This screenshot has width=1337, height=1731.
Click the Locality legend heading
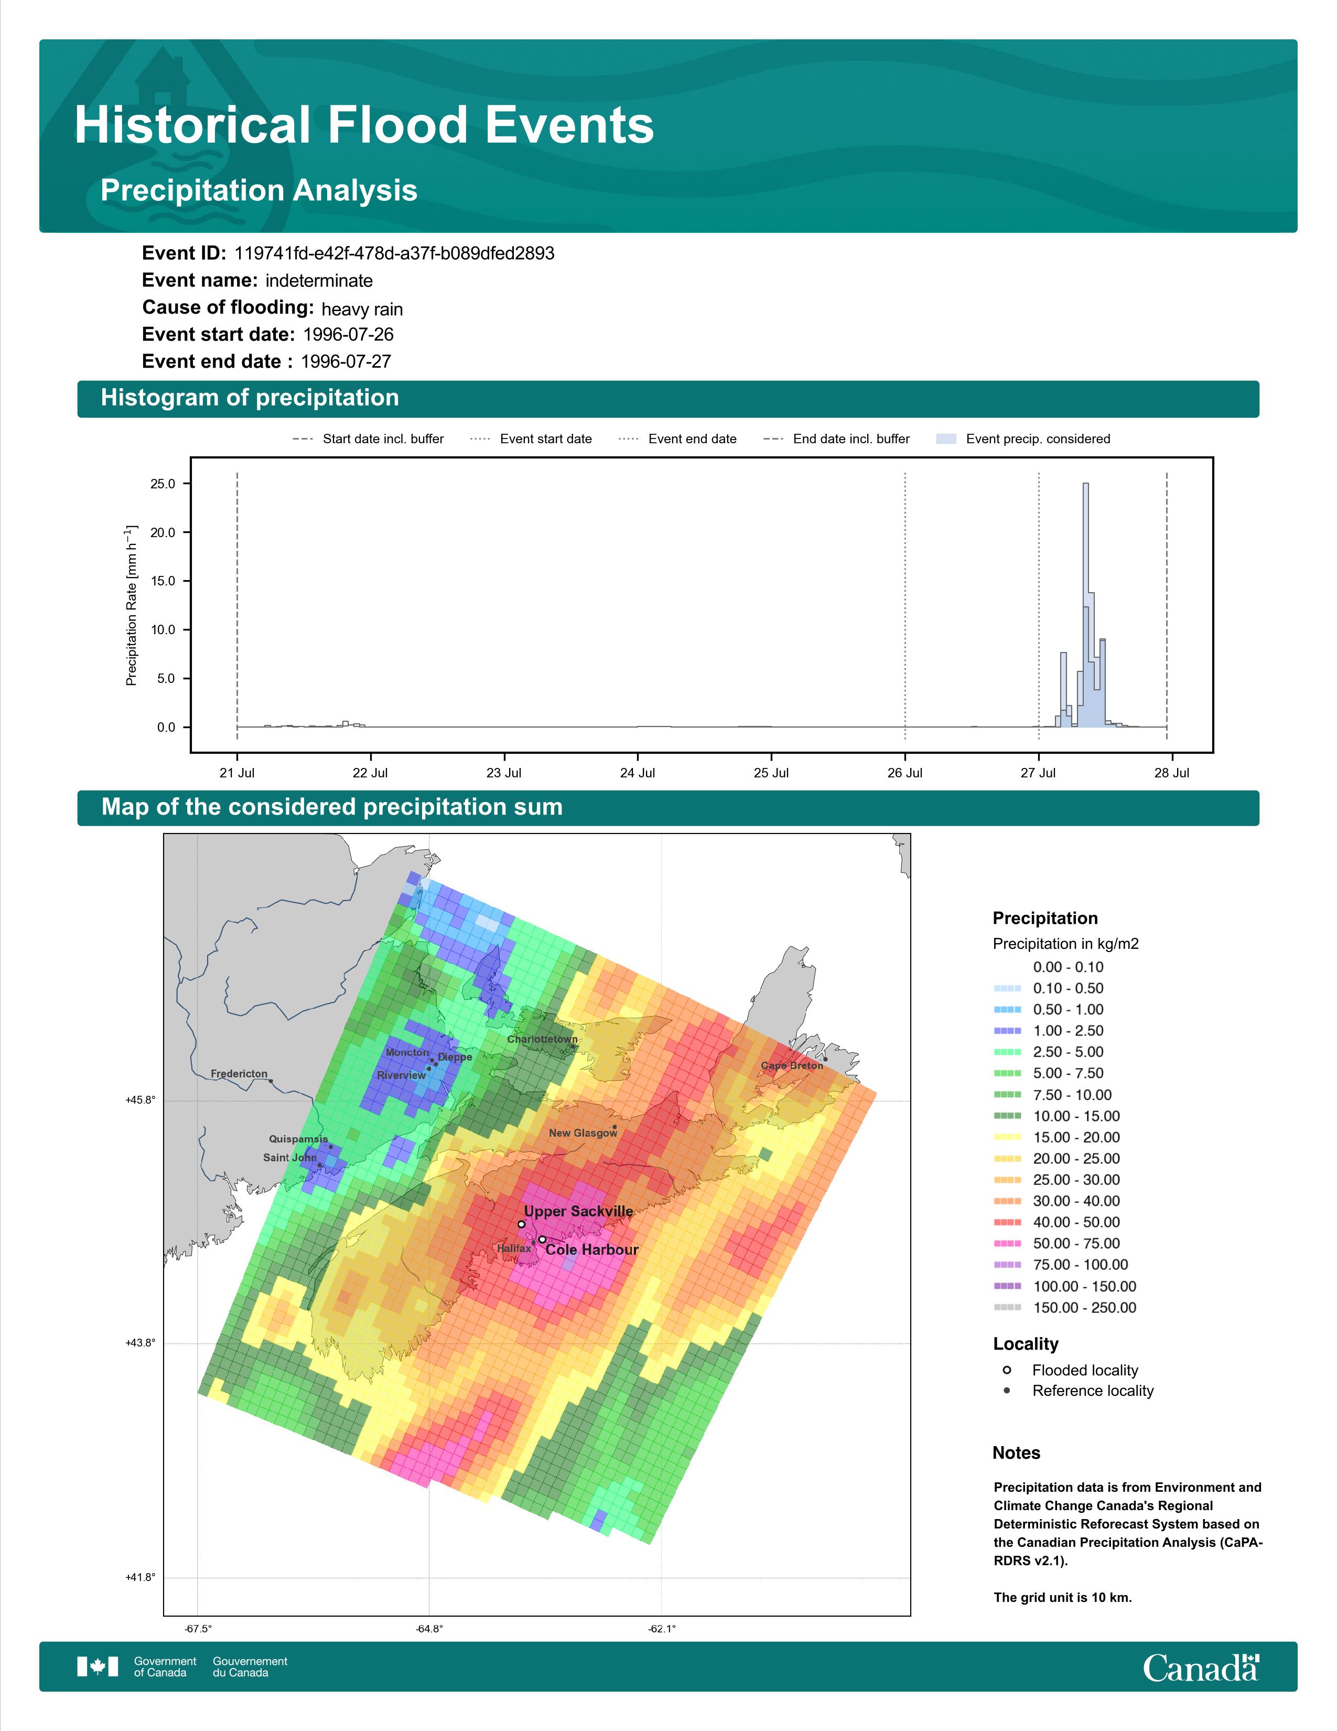1026,1344
